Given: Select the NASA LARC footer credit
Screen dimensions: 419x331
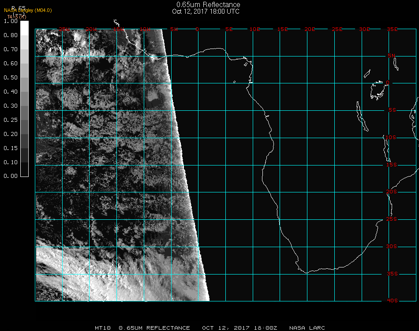Looking at the screenshot, I should pos(307,328).
